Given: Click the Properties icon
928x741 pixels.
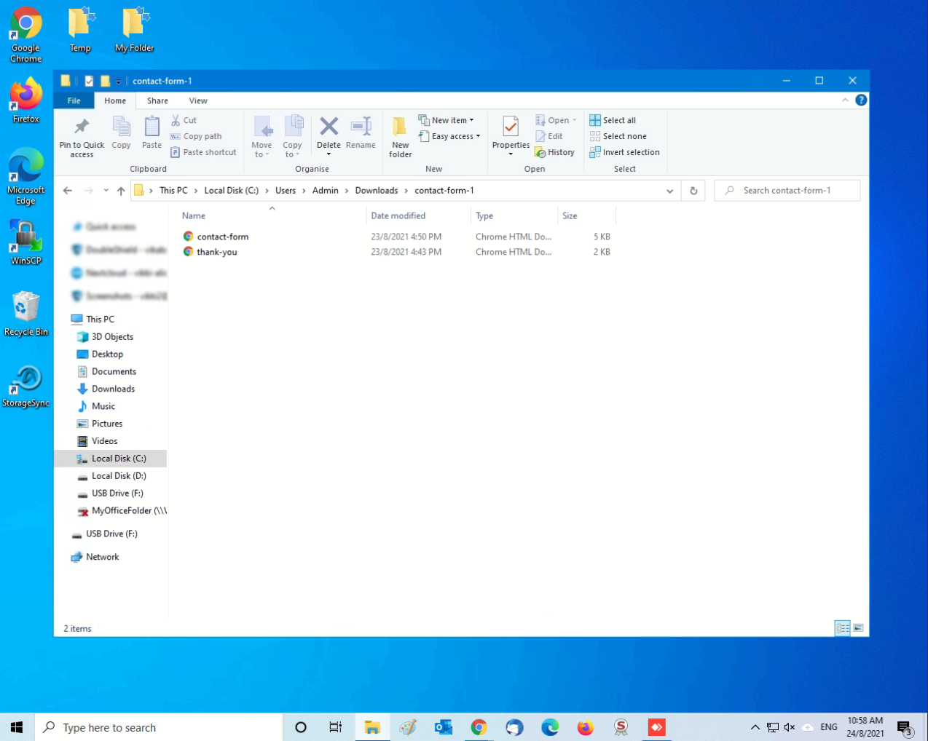Looking at the screenshot, I should (511, 128).
